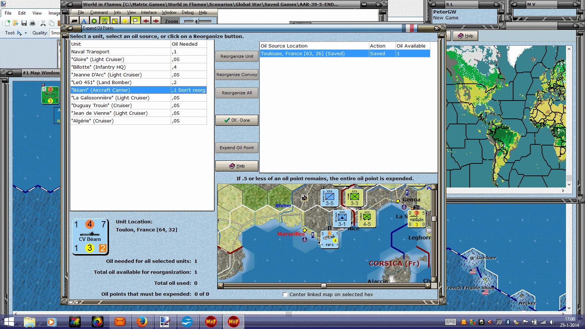Click the save disk icon in image editor
This screenshot has height=329, width=585.
pyautogui.click(x=24, y=23)
